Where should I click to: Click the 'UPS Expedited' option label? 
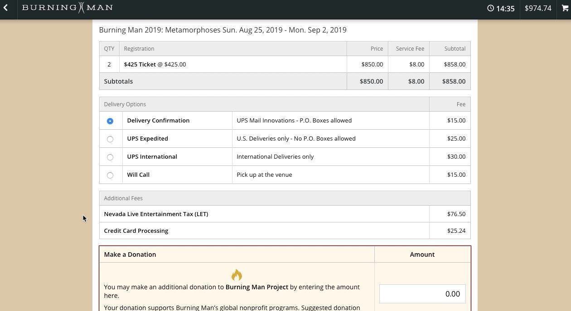147,138
